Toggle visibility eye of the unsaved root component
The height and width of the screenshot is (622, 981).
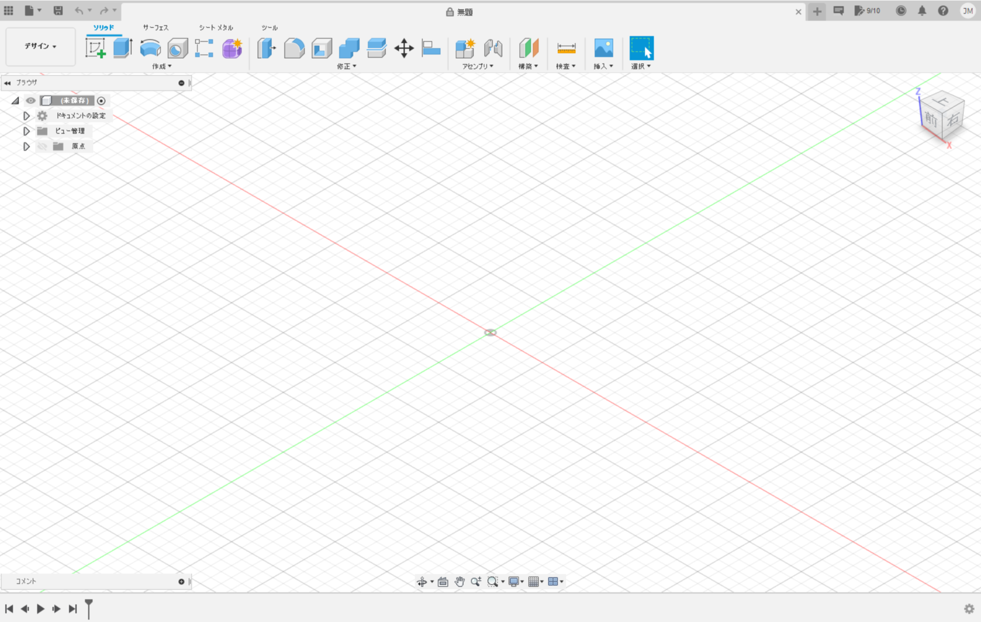click(31, 100)
